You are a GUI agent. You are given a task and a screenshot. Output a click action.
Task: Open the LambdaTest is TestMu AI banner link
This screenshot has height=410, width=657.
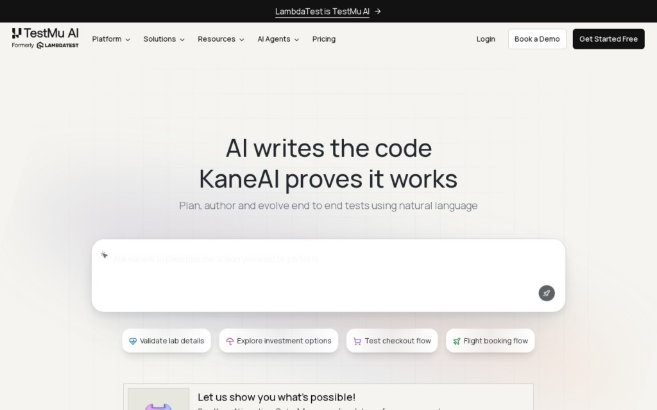coord(322,12)
